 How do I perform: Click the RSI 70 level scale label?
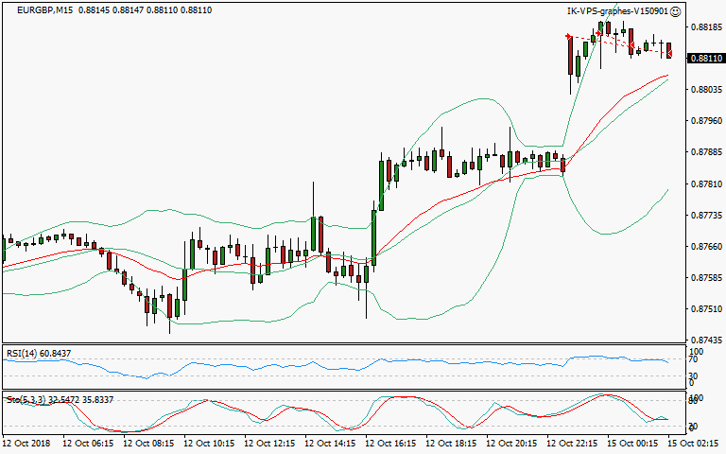tap(695, 359)
